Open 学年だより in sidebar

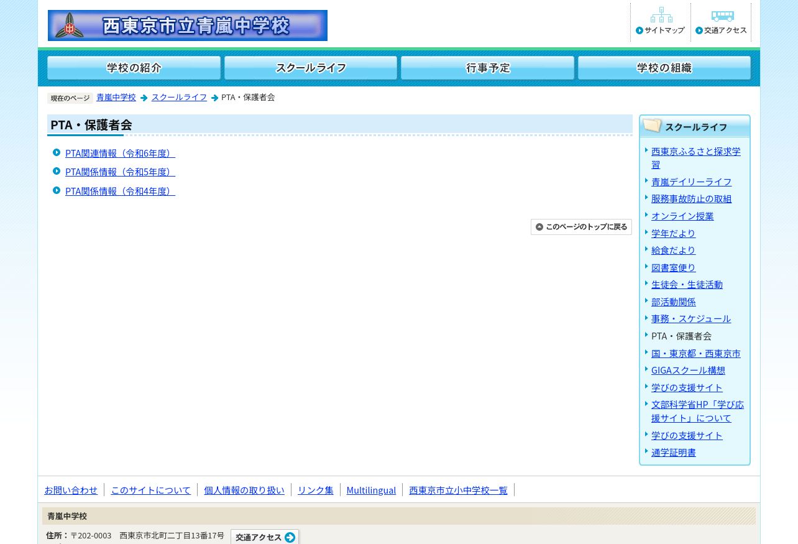click(673, 233)
